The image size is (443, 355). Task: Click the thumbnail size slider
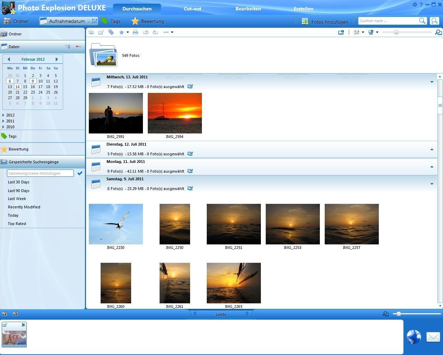[396, 32]
